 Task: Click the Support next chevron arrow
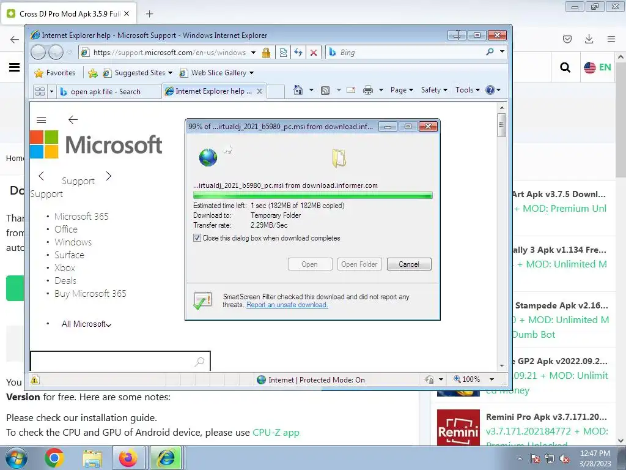109,176
